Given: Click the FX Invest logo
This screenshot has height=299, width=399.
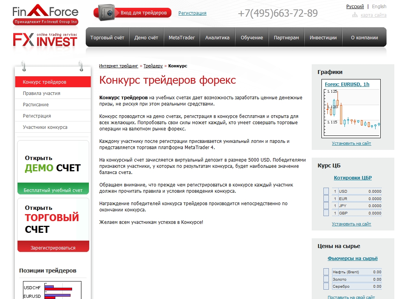Looking at the screenshot, I should (x=45, y=40).
